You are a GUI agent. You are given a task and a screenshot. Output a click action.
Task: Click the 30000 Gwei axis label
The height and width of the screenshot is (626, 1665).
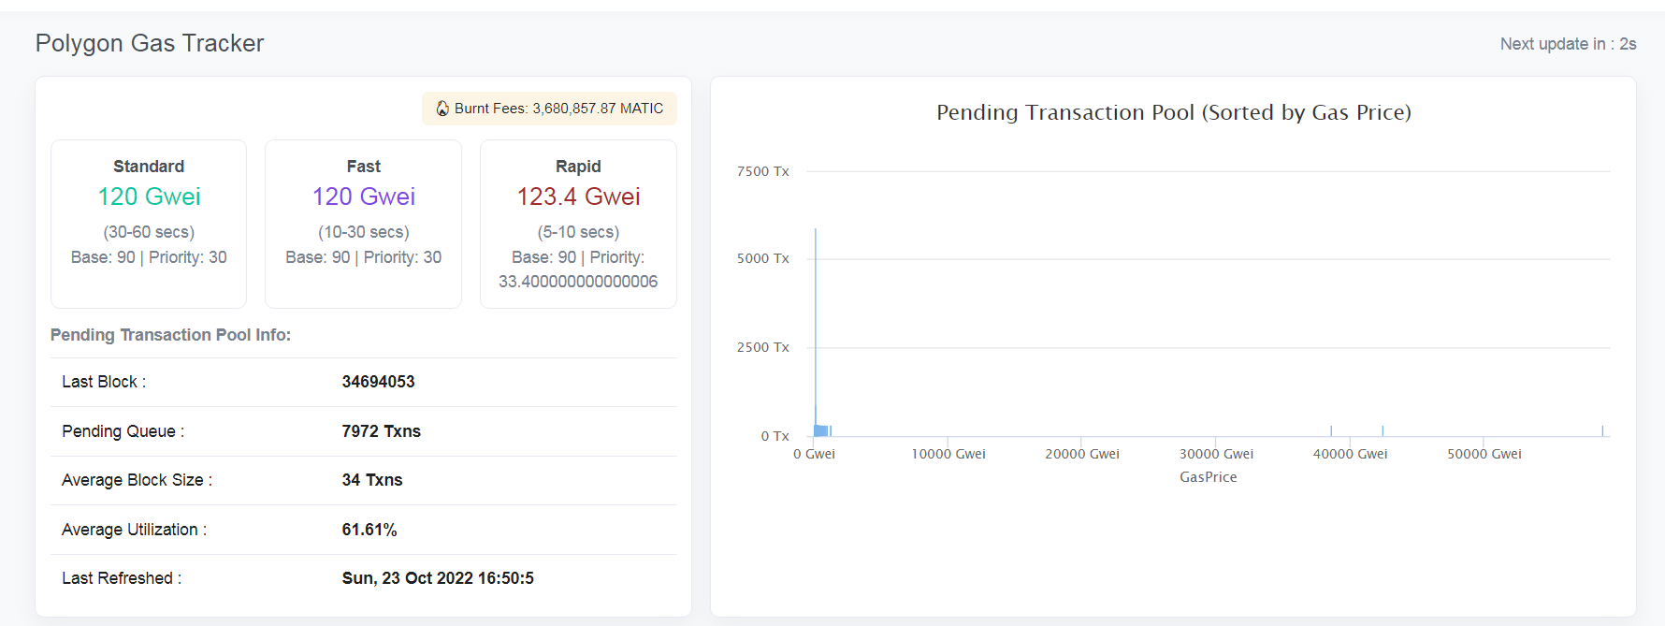[1216, 454]
